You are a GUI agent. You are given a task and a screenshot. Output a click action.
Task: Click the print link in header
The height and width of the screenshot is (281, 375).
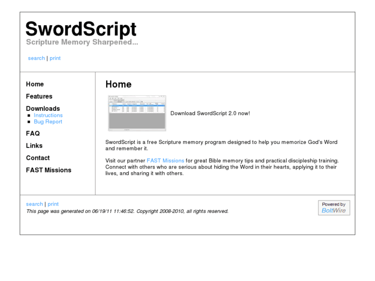pos(55,58)
